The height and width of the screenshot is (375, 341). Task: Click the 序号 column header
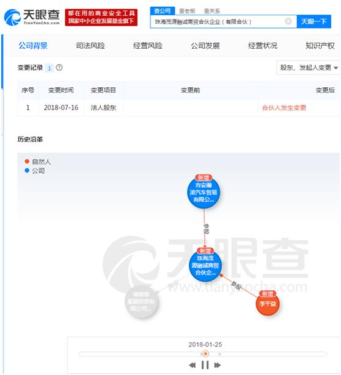(x=28, y=90)
